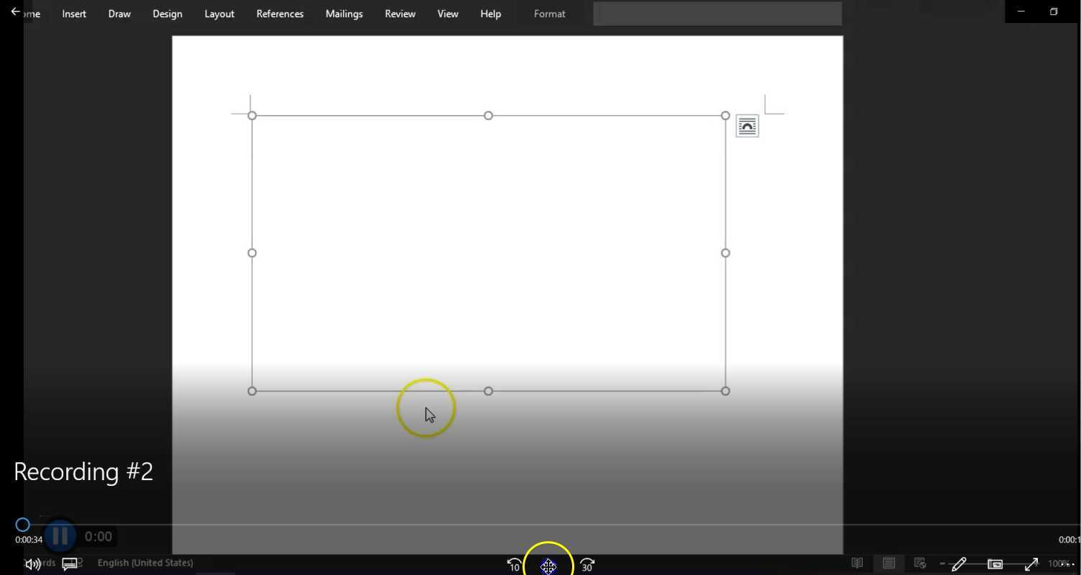This screenshot has width=1081, height=575.
Task: Click the diagonal resize arrows icon
Action: 1031,563
